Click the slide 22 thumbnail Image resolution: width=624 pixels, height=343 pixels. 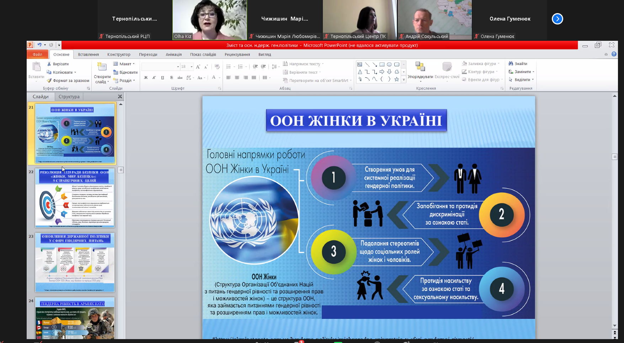75,198
